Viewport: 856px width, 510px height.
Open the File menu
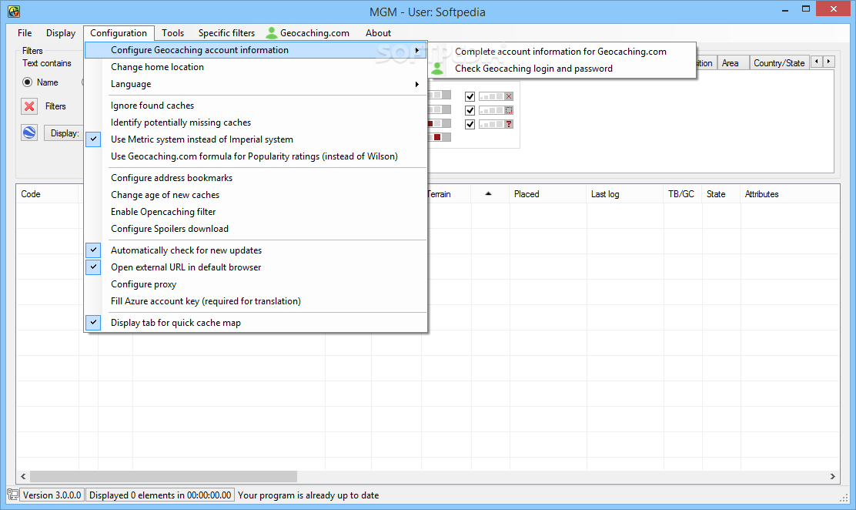[25, 33]
